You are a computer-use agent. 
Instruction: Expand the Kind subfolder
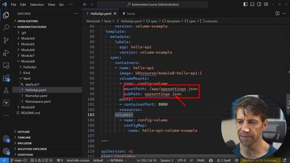point(47,72)
